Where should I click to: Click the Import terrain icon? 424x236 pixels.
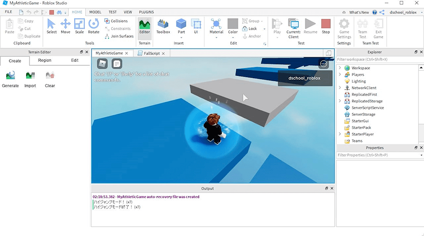[30, 80]
